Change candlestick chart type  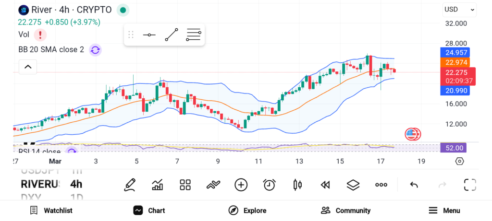[x=297, y=185]
